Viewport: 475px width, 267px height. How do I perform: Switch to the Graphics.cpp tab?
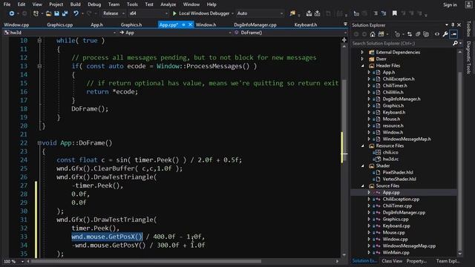click(60, 24)
